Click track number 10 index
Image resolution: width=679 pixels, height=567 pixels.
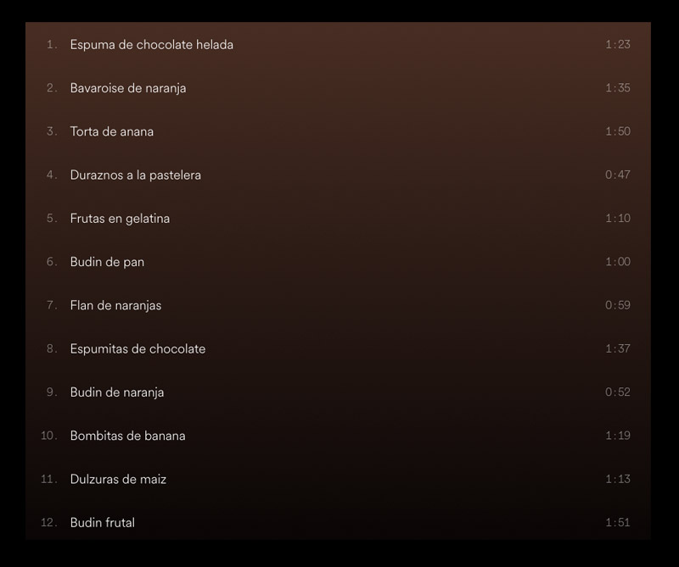point(49,436)
